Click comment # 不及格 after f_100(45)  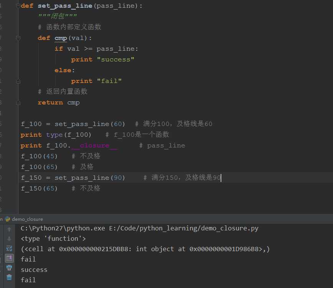coord(86,156)
